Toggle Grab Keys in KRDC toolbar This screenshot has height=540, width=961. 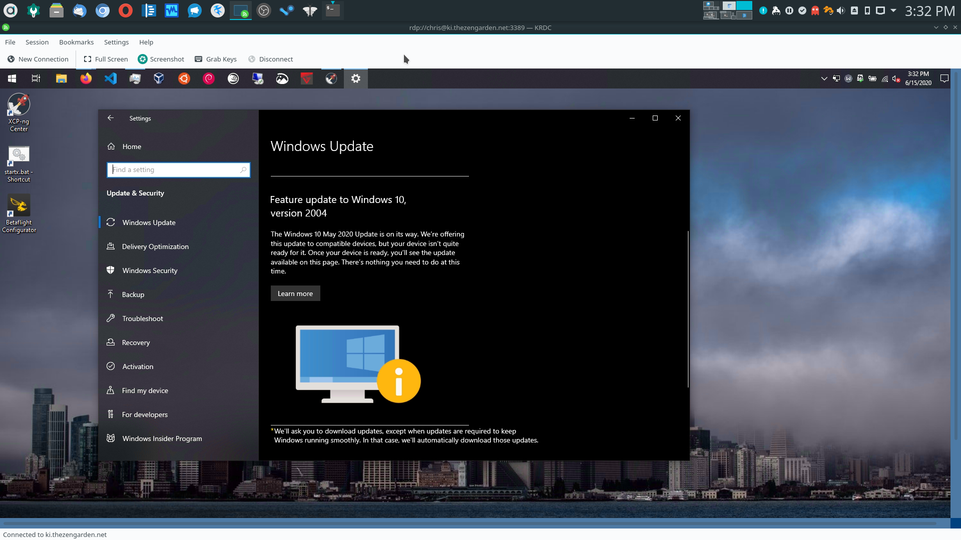(216, 59)
